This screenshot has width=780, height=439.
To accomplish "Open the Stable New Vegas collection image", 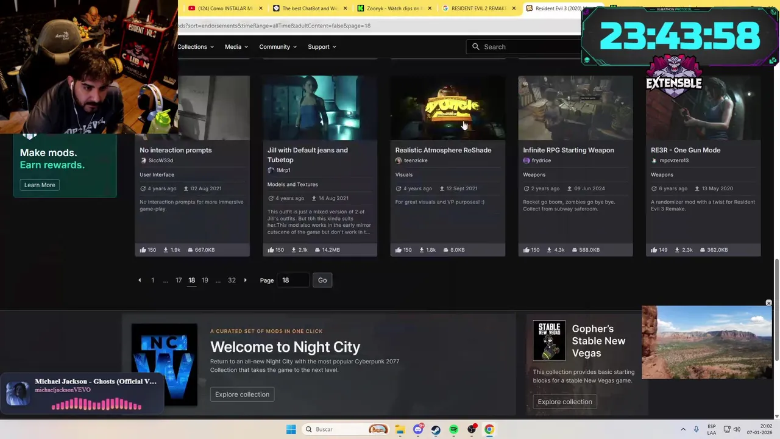I will [549, 340].
